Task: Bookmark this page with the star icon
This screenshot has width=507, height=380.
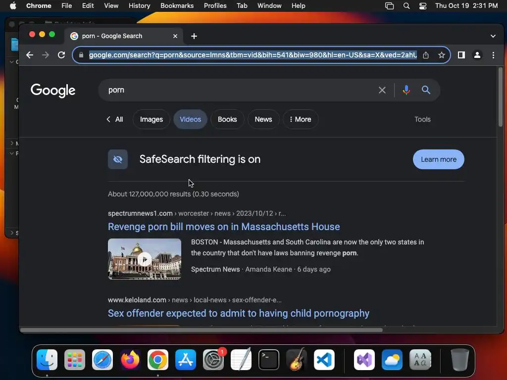Action: (441, 55)
